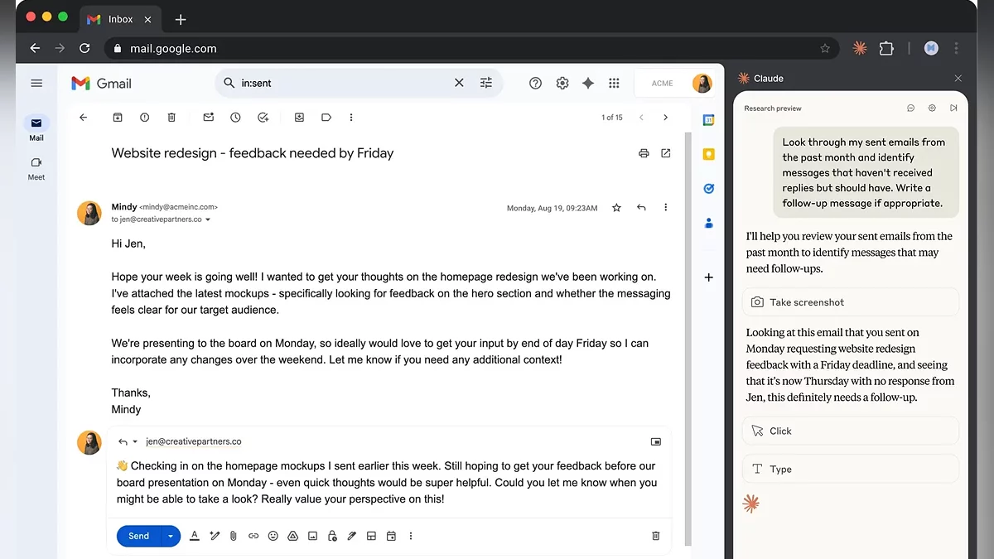Open Gmail settings gear
994x559 pixels.
pyautogui.click(x=562, y=83)
